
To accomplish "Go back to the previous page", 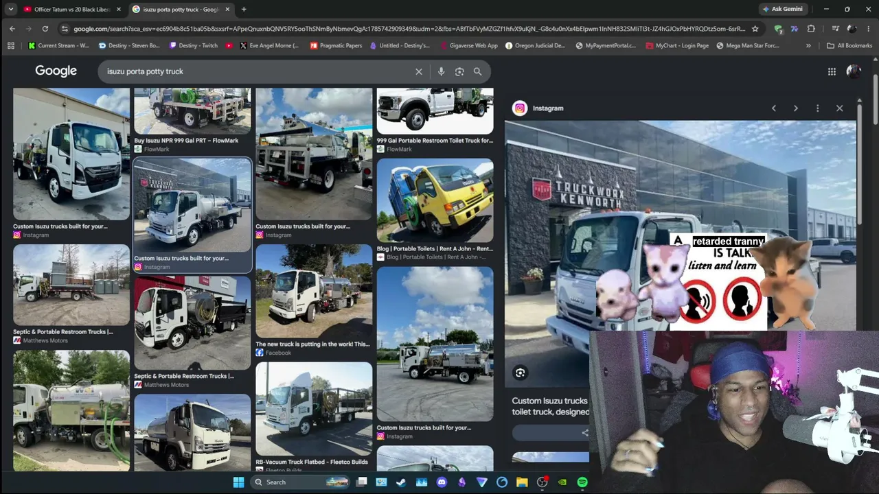I will (12, 29).
